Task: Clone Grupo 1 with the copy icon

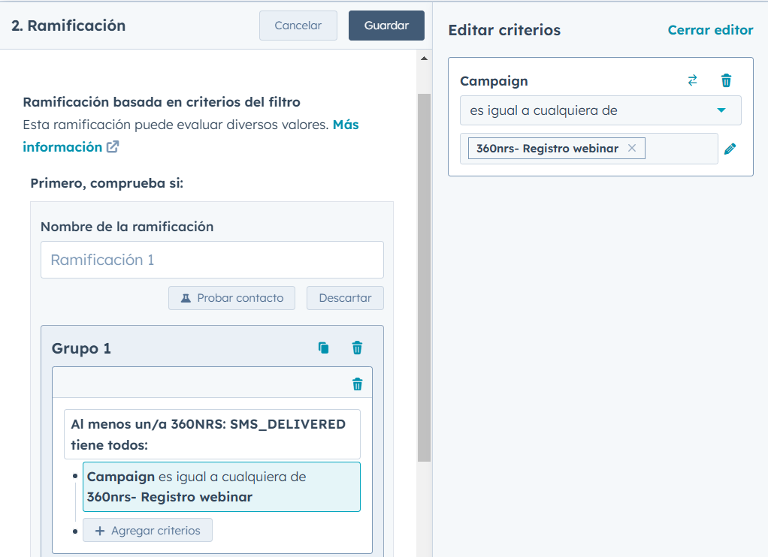Action: coord(323,348)
